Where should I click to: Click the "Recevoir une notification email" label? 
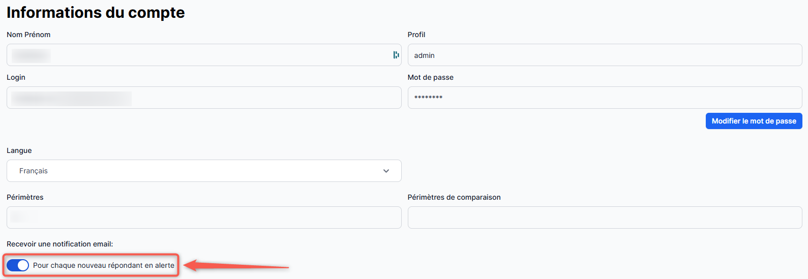point(59,244)
